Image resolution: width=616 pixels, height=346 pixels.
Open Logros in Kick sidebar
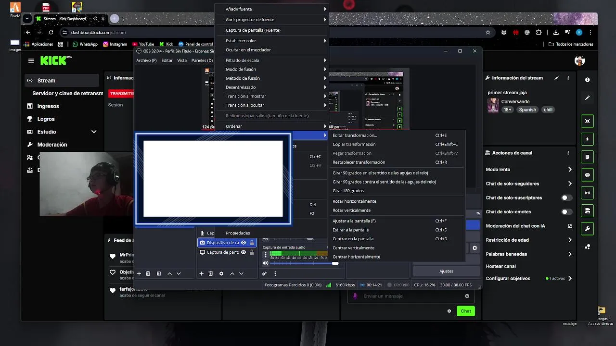point(46,119)
